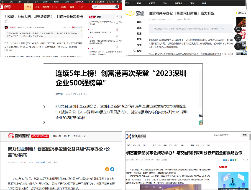Click the red badge next to the bottom-left logo

(40, 136)
